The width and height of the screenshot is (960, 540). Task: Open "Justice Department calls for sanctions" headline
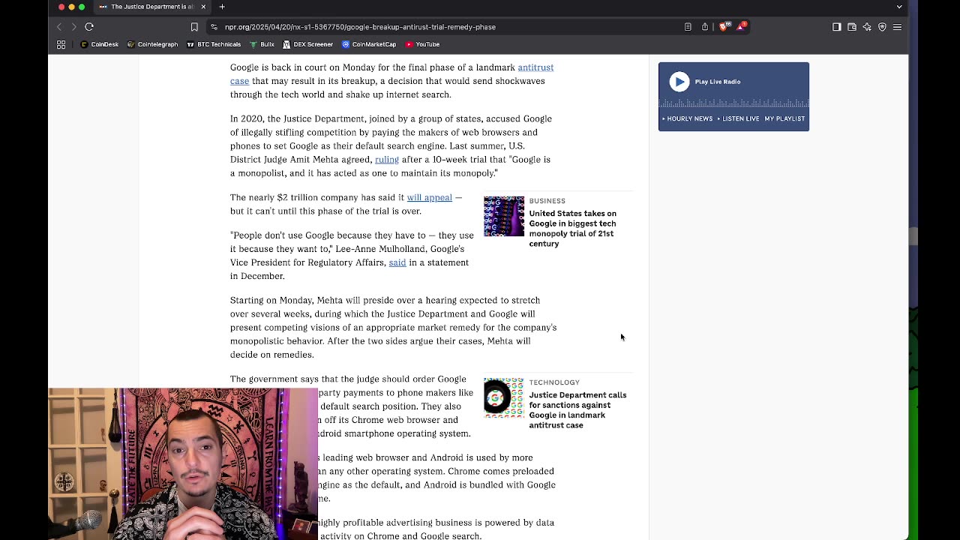click(577, 410)
